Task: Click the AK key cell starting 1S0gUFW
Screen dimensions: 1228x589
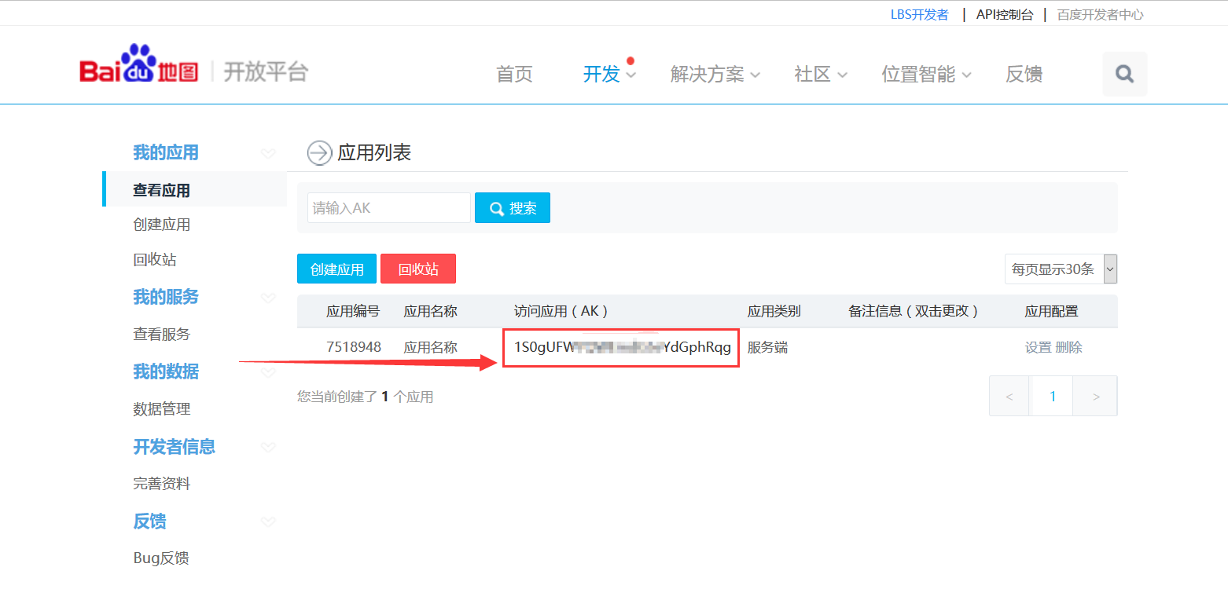Action: [x=623, y=347]
